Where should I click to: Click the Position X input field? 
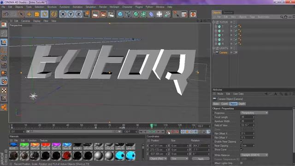(x=158, y=146)
